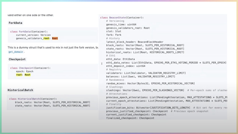The width and height of the screenshot is (238, 134).
Task: Click '# Slashings' comment
Action: (115, 87)
